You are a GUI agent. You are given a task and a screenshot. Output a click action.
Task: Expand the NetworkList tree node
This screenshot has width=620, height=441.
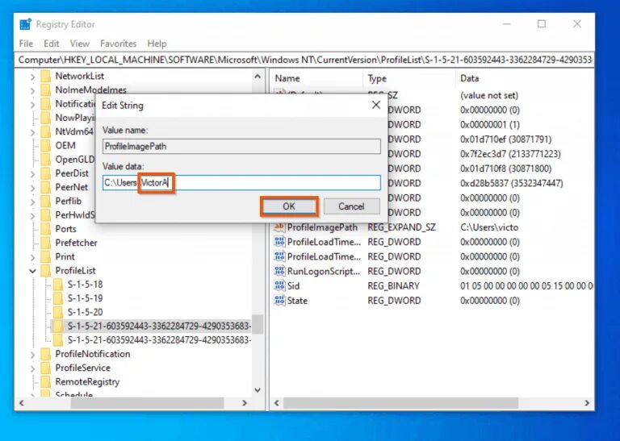(x=33, y=77)
